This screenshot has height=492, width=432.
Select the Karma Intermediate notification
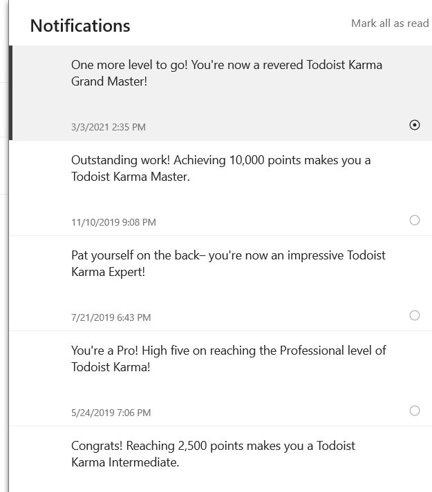213,454
